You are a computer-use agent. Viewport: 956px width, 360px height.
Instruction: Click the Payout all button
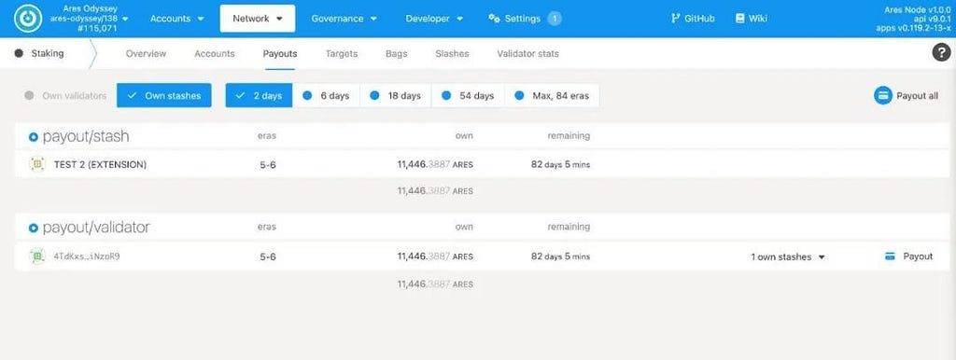[906, 96]
